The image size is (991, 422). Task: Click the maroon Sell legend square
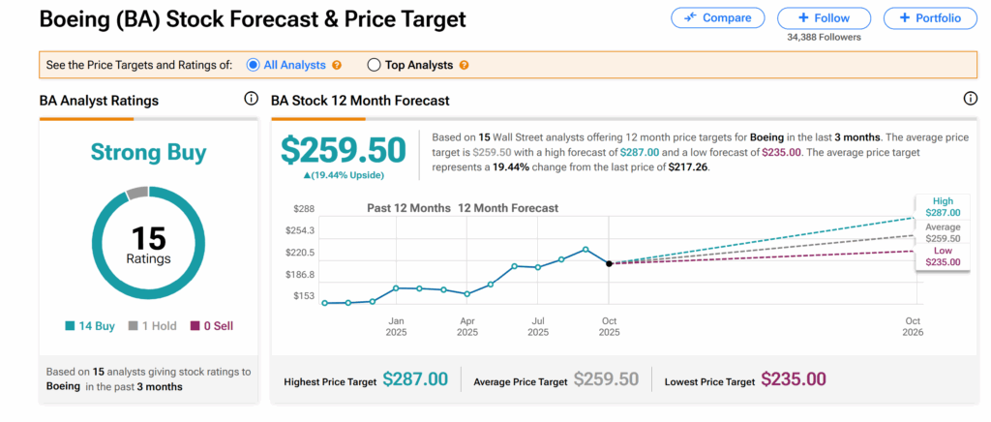[194, 326]
